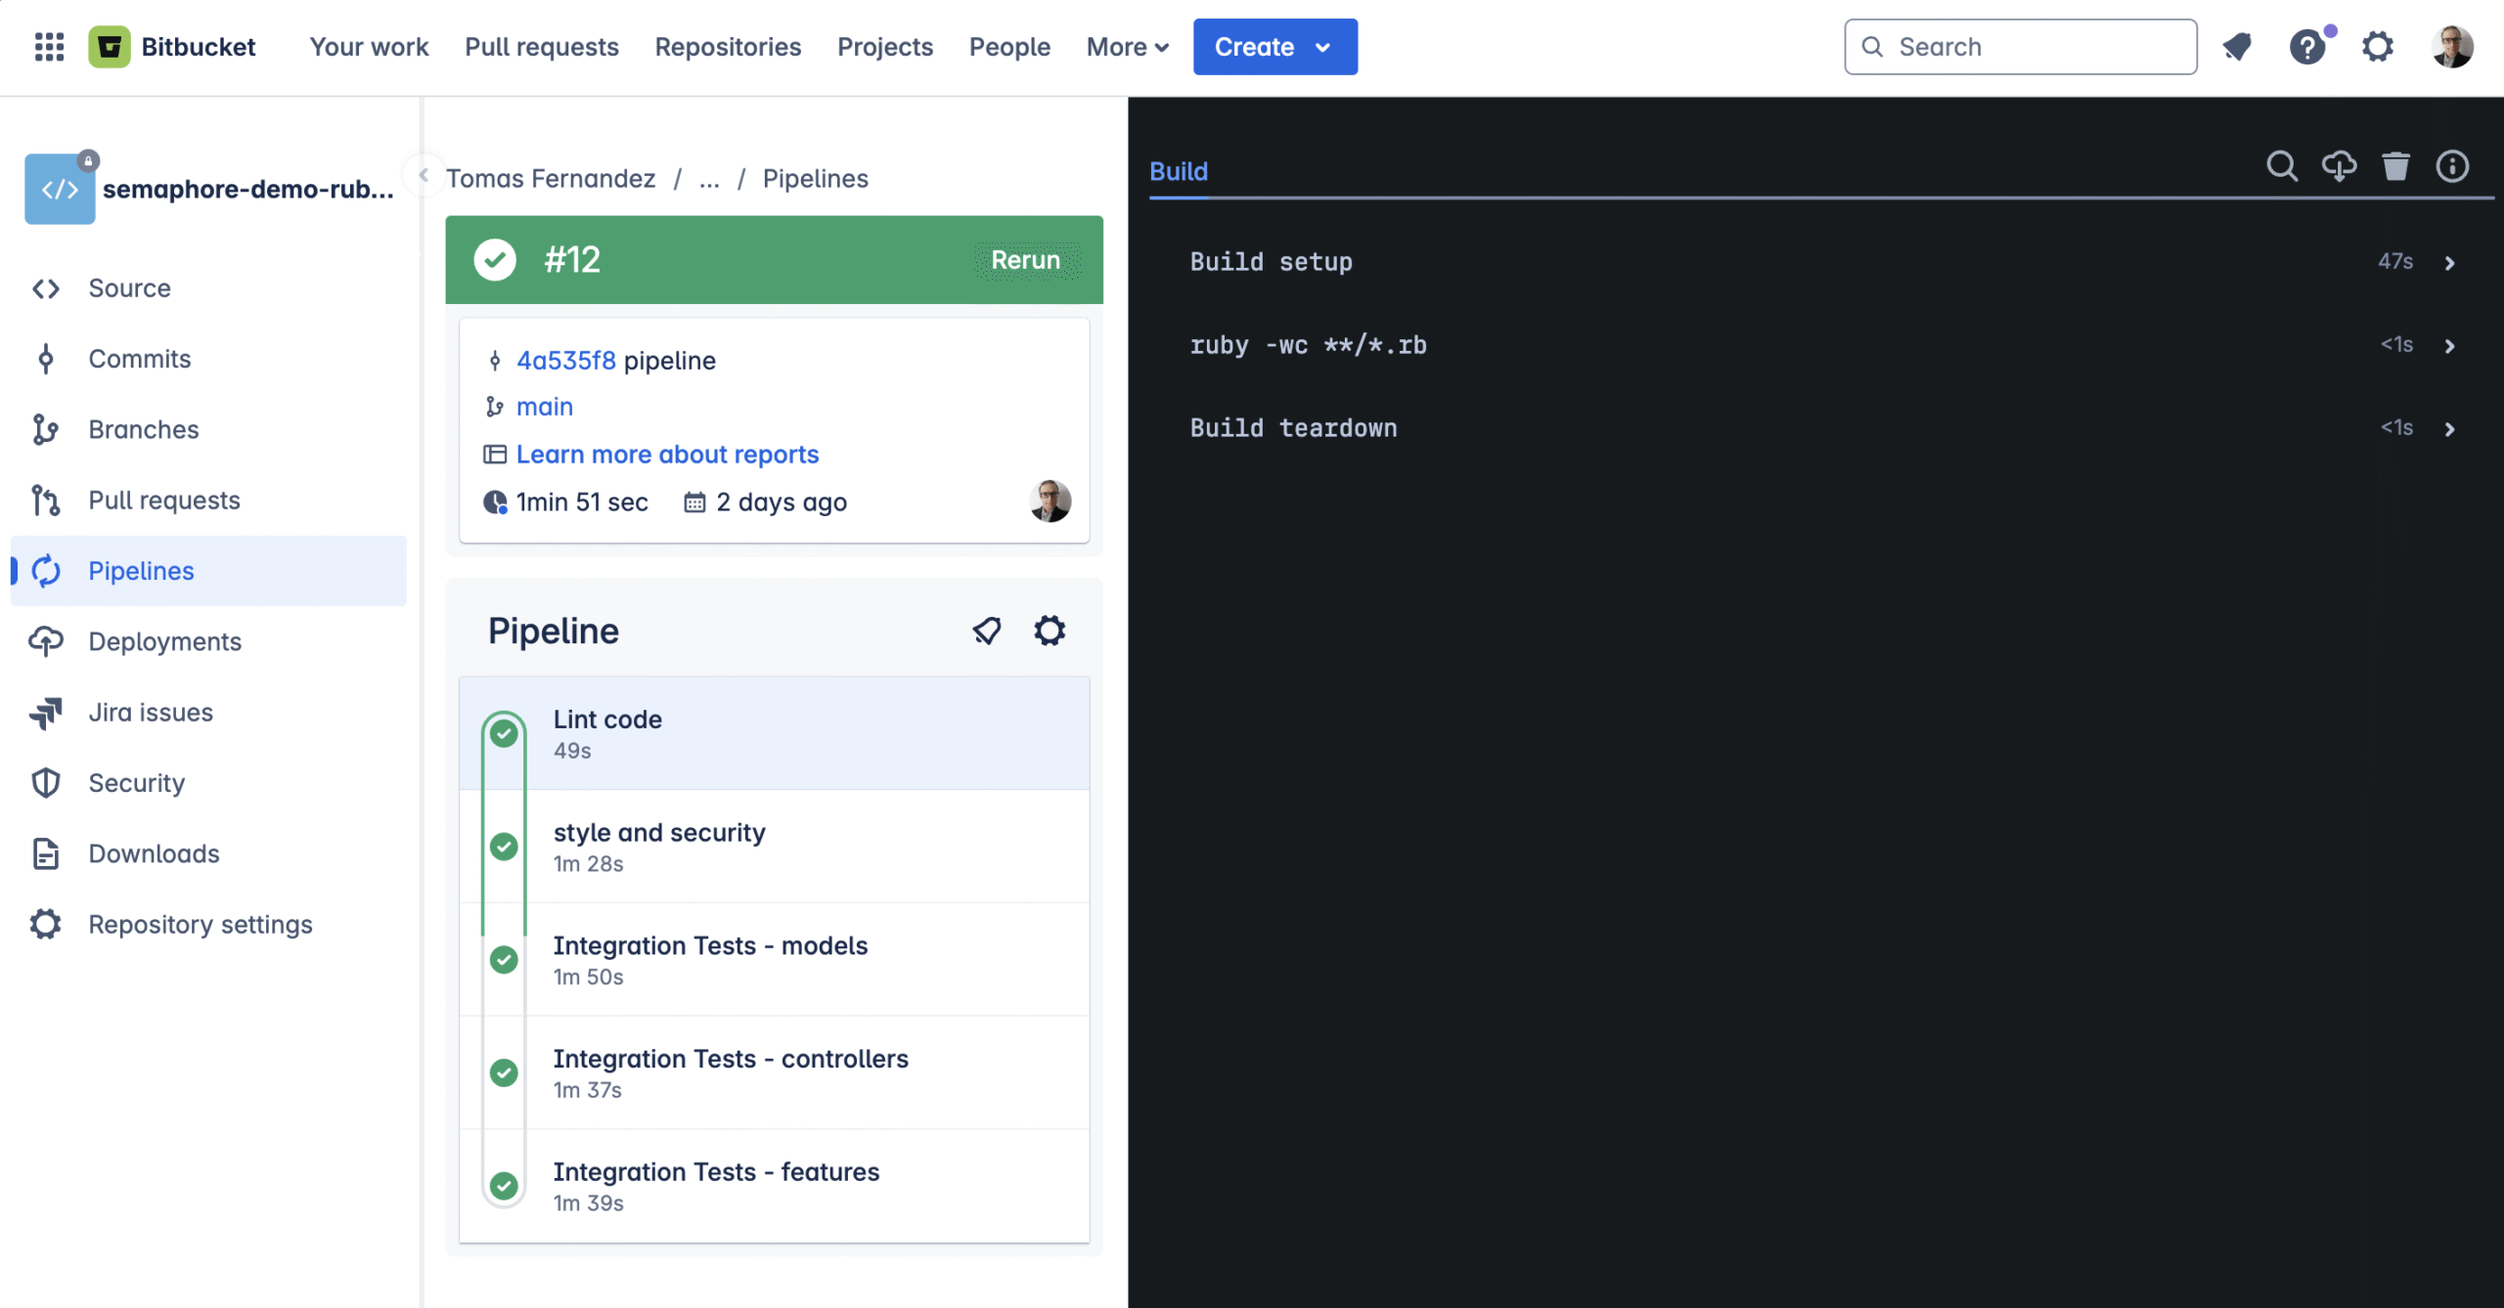This screenshot has height=1308, width=2504.
Task: Open the main branch link
Action: point(545,407)
